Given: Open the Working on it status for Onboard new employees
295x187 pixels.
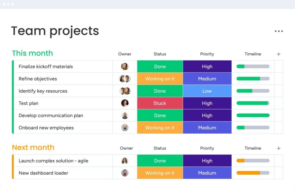Looking at the screenshot, I should [160, 128].
